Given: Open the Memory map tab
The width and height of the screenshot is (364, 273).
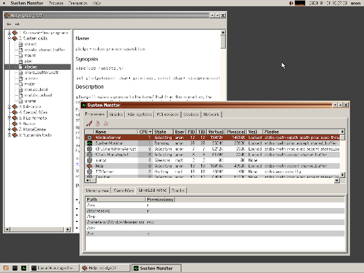Looking at the screenshot, I should (x=97, y=190).
